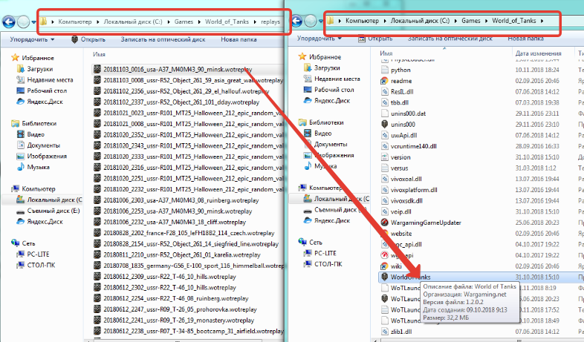
Task: Go back in the World_of_Tanks window
Action: 297,21
